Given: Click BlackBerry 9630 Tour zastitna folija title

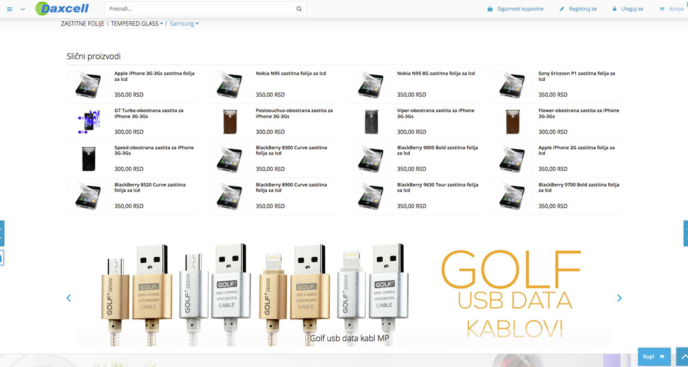Looking at the screenshot, I should pyautogui.click(x=438, y=188).
